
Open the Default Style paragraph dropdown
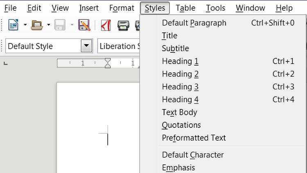(86, 46)
